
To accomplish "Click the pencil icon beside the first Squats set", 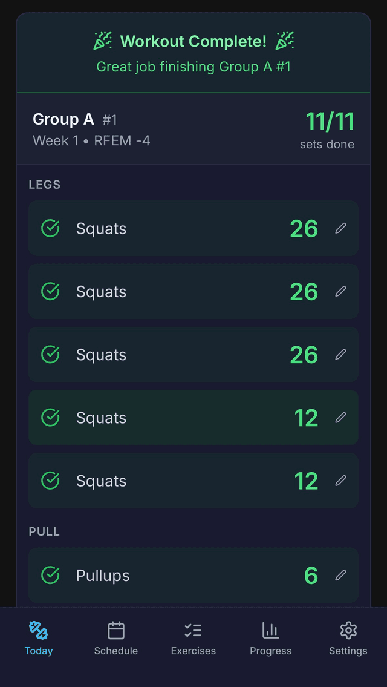I will 340,228.
